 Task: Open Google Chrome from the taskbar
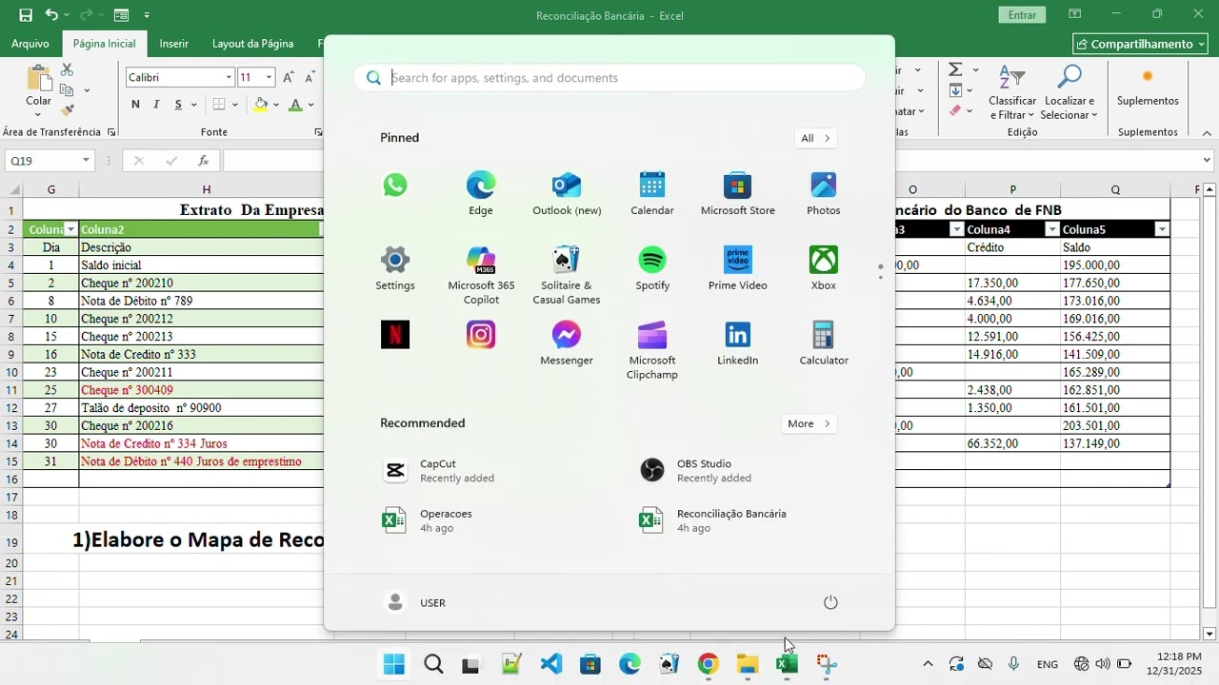[708, 664]
